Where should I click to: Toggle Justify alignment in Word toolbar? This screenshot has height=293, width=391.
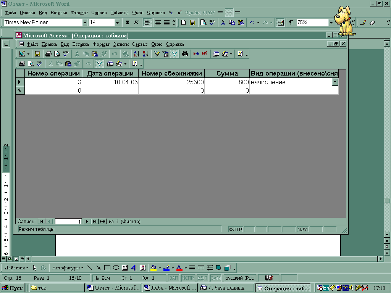tap(167, 23)
